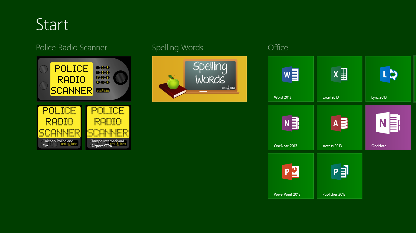Viewport: 416px width, 233px height.
Task: Launch the green OneNote 2013 tile
Action: click(291, 127)
